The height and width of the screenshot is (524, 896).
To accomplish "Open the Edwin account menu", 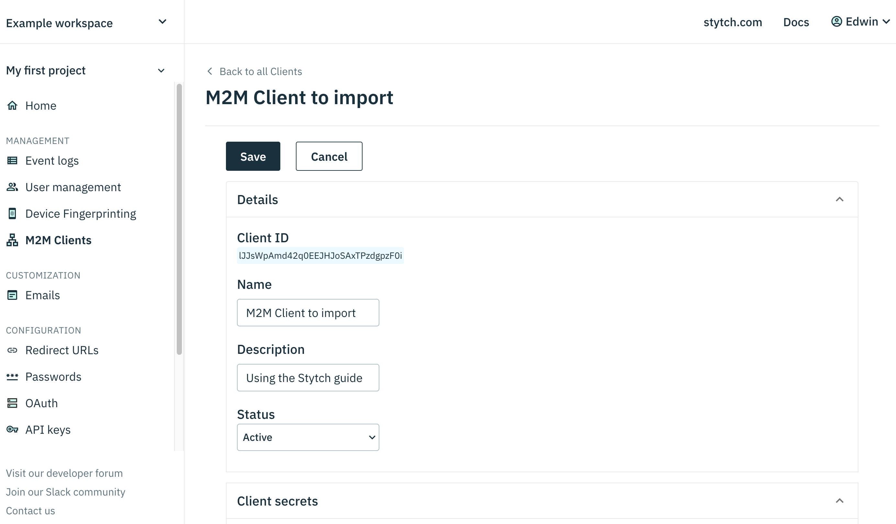I will (x=861, y=22).
